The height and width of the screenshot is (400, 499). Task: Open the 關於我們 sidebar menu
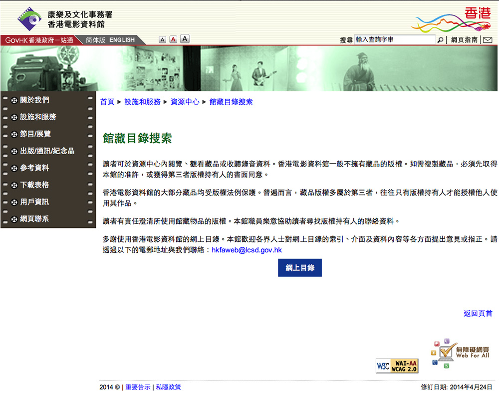tap(34, 100)
